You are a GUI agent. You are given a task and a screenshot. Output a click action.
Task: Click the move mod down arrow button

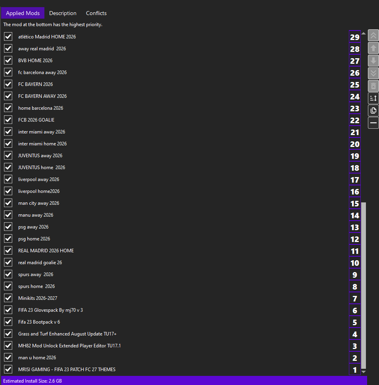pos(373,61)
